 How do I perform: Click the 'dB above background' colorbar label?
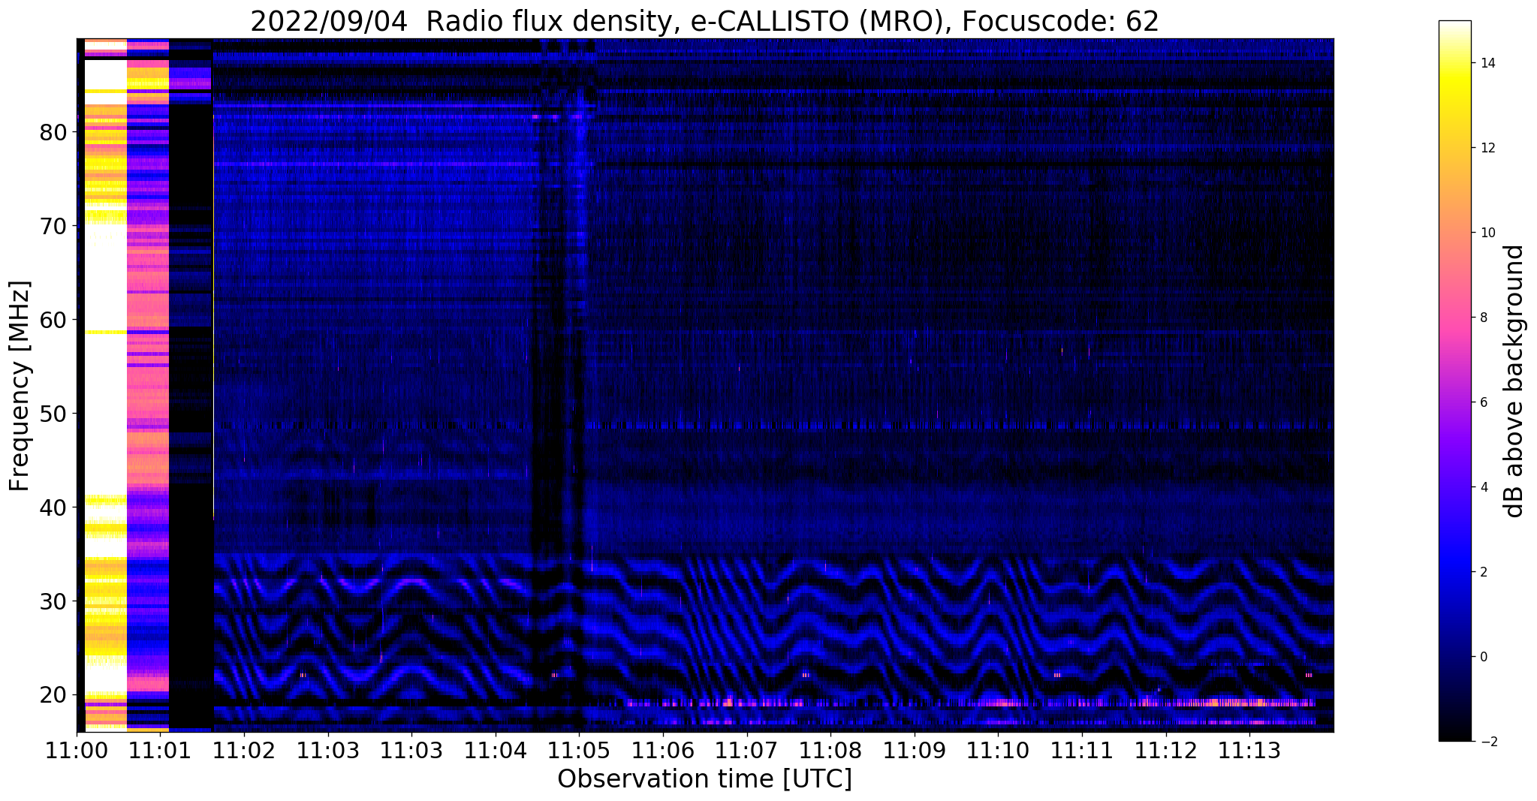point(1514,381)
